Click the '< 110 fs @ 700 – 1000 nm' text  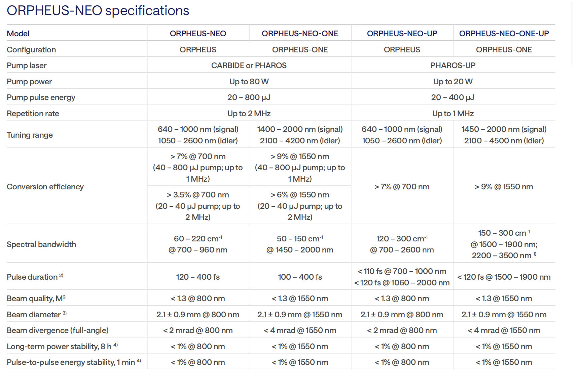(402, 271)
